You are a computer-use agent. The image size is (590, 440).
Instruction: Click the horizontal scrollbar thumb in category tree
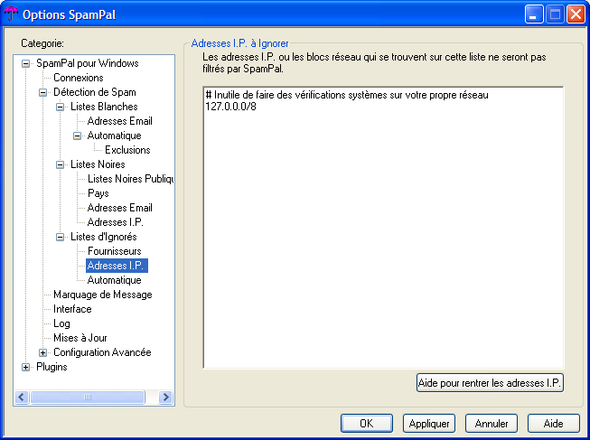[x=88, y=398]
